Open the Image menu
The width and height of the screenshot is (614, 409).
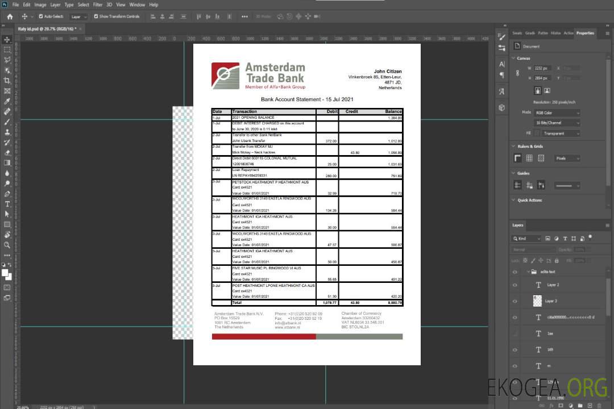click(40, 5)
